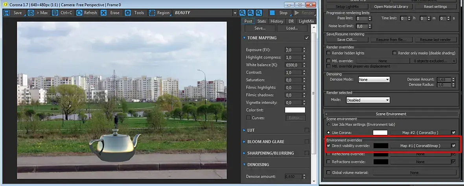Click the Load... button in Post tab

click(292, 28)
